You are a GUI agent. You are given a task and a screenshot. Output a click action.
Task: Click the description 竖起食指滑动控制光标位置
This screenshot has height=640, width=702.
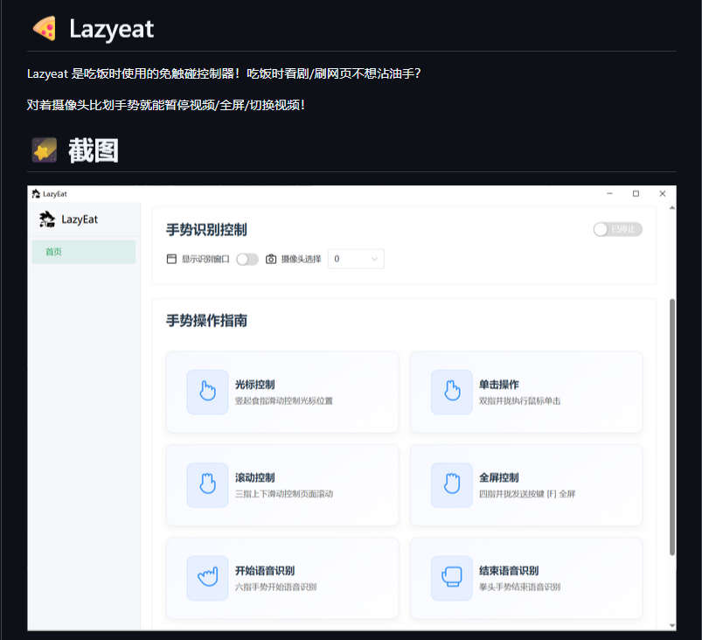(x=284, y=400)
